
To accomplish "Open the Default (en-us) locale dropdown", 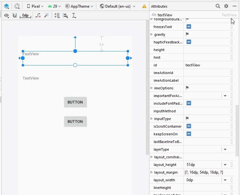I will (117, 6).
